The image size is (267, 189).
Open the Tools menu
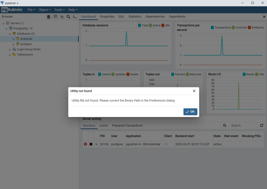[59, 10]
